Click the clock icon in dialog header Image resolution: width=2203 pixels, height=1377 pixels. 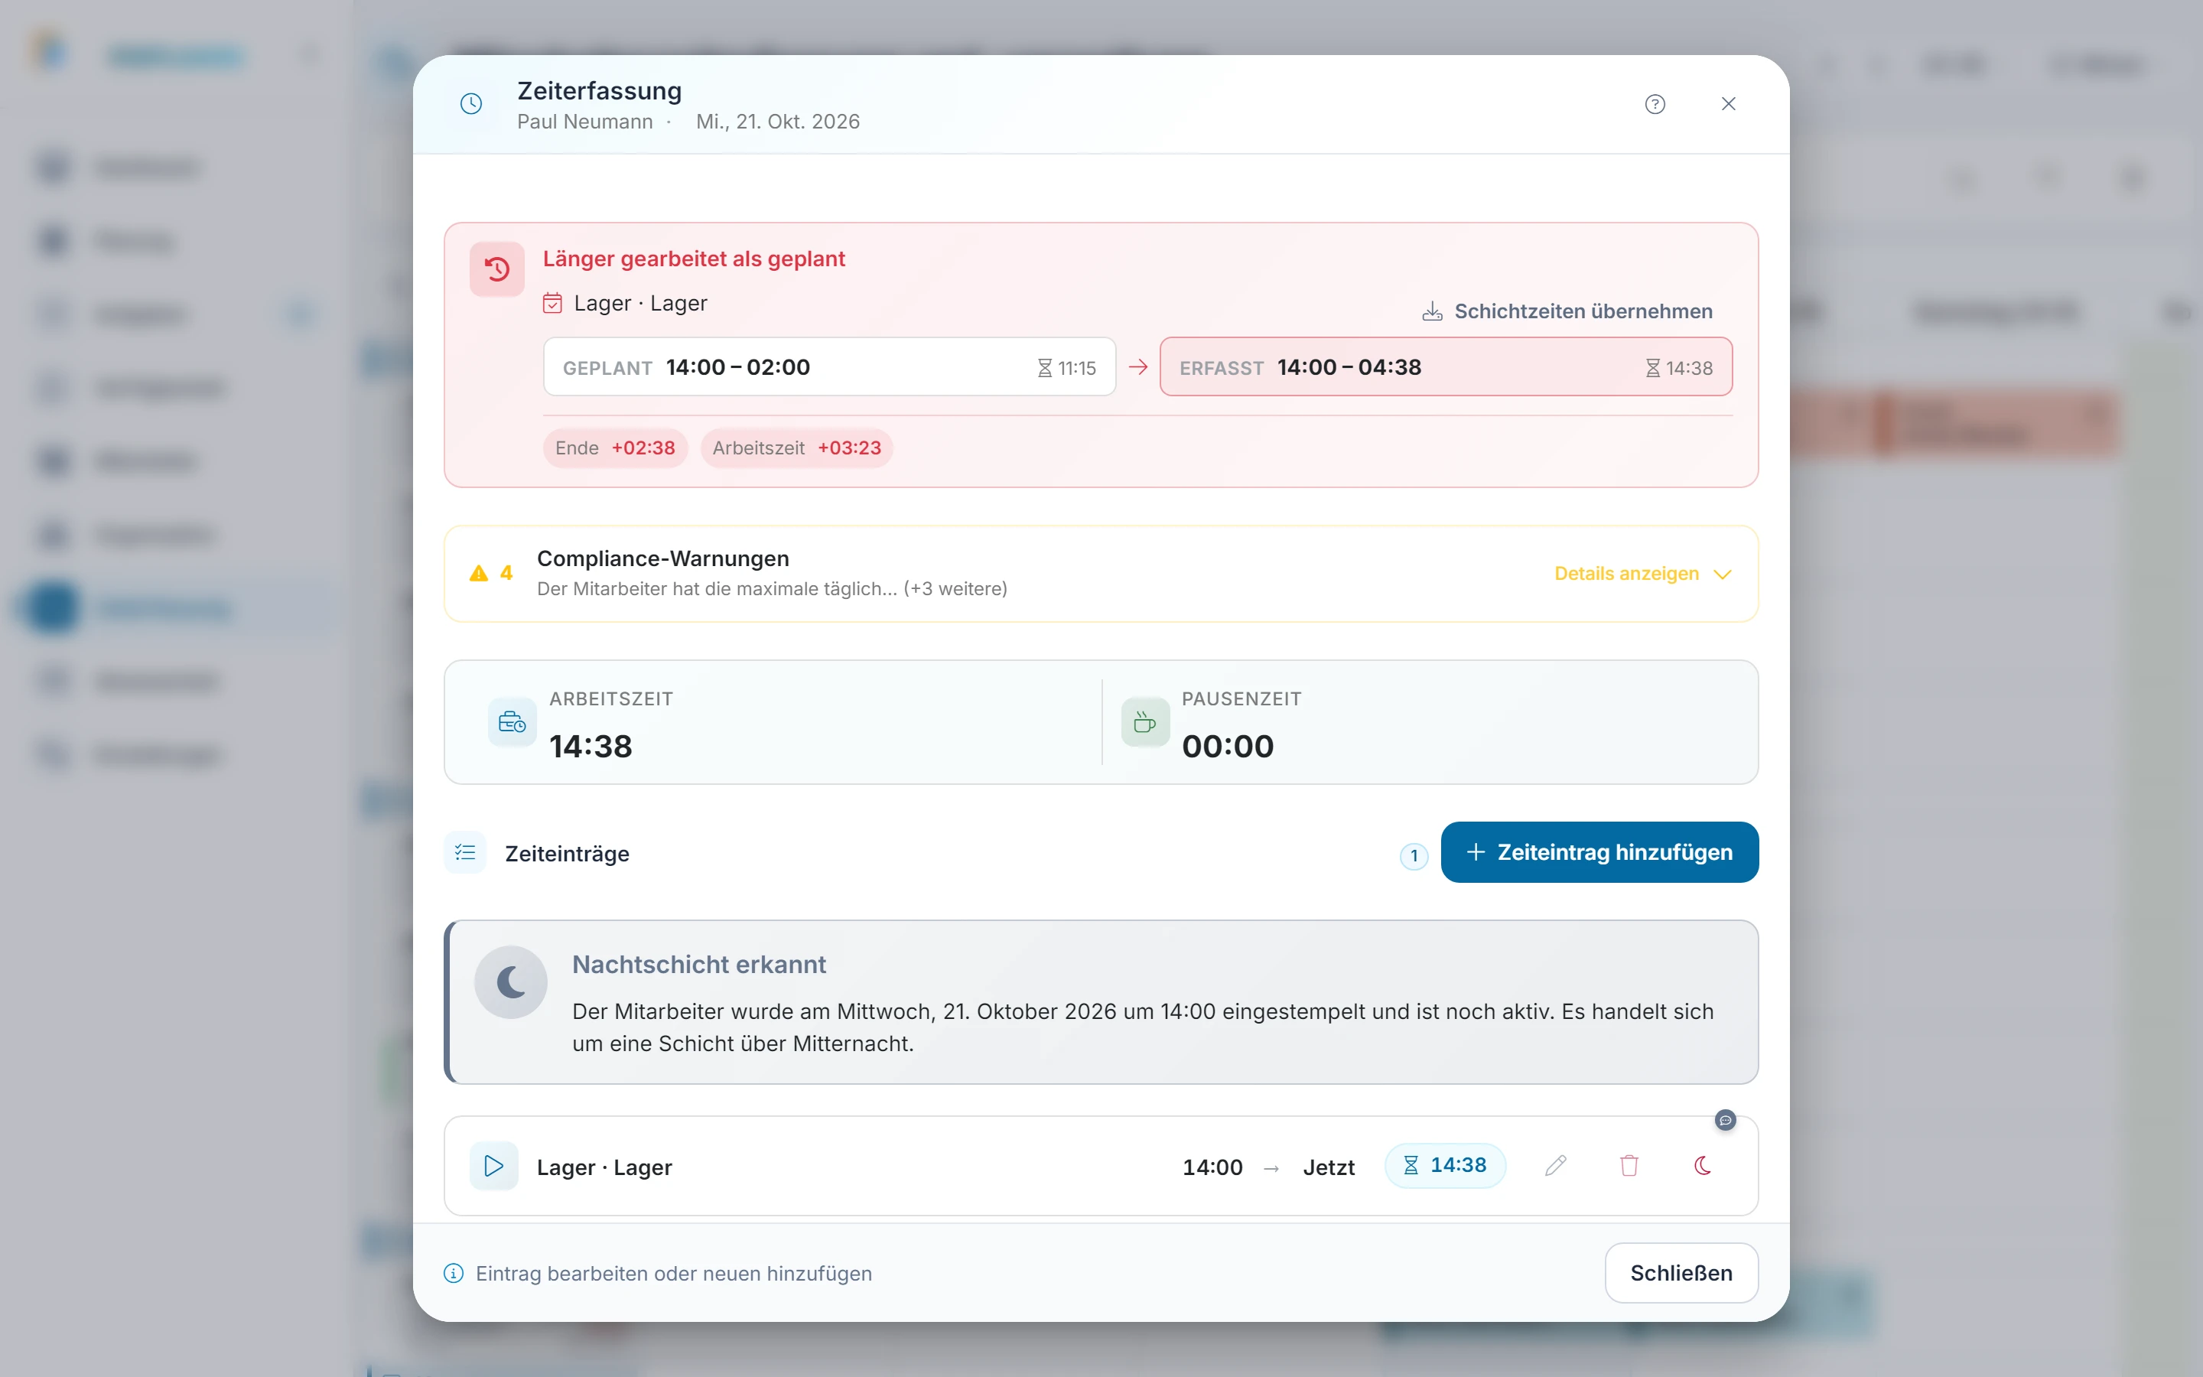coord(470,104)
